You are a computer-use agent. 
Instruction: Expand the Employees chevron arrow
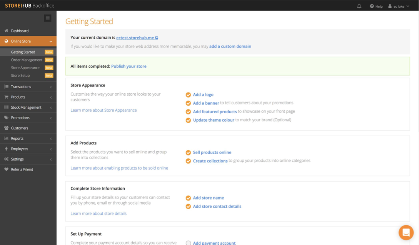click(51, 149)
